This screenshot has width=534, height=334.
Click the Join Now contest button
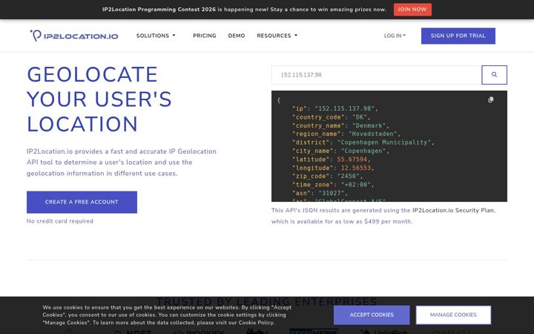pyautogui.click(x=412, y=10)
